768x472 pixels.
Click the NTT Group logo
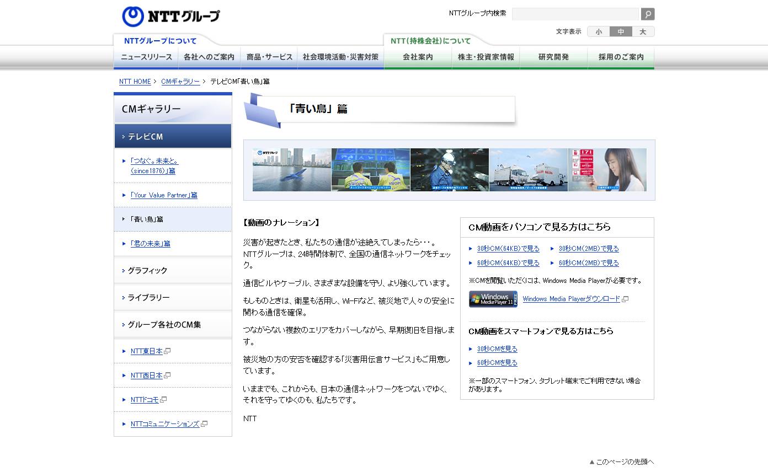(x=170, y=17)
